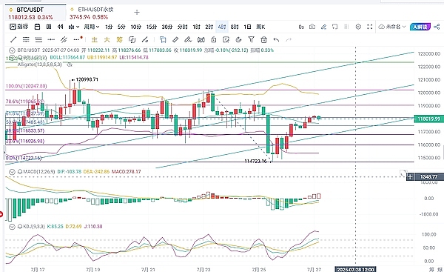The height and width of the screenshot is (272, 444).
Task: Switch chart to 8时 interval
Action: (235, 27)
